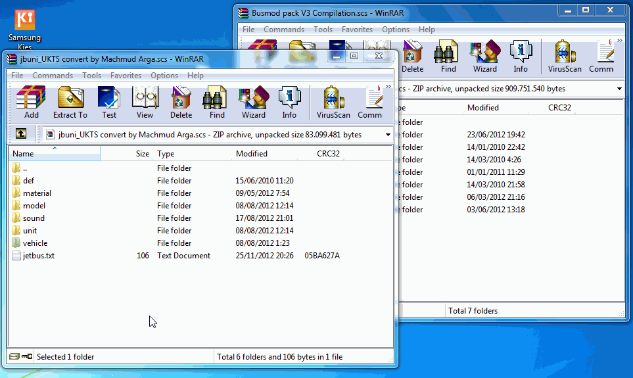Screen dimensions: 633x378
Task: Click Comment icon in Busmod pack window
Action: tap(601, 56)
